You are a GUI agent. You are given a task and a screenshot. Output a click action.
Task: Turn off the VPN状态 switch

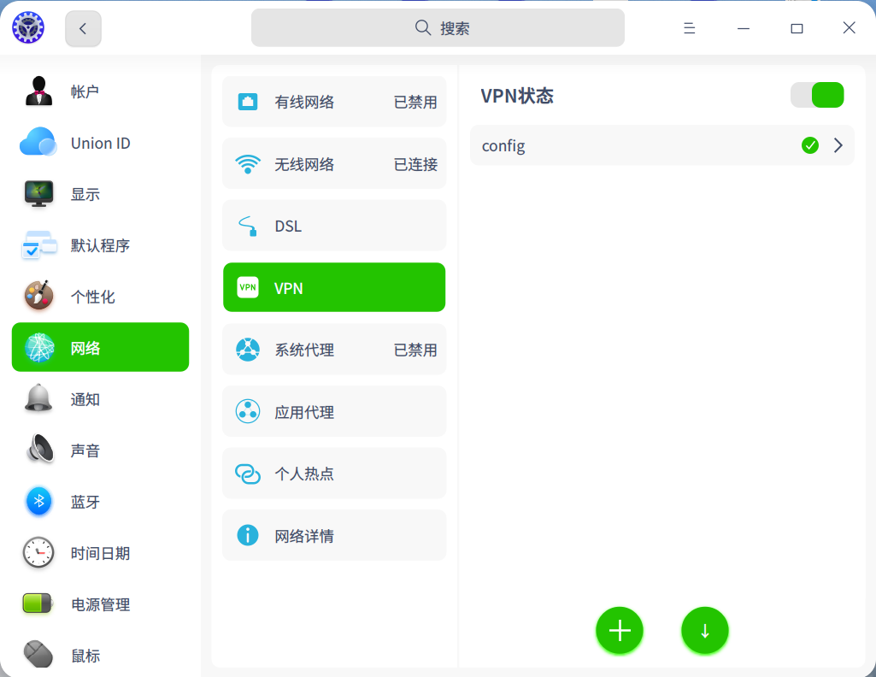click(817, 95)
